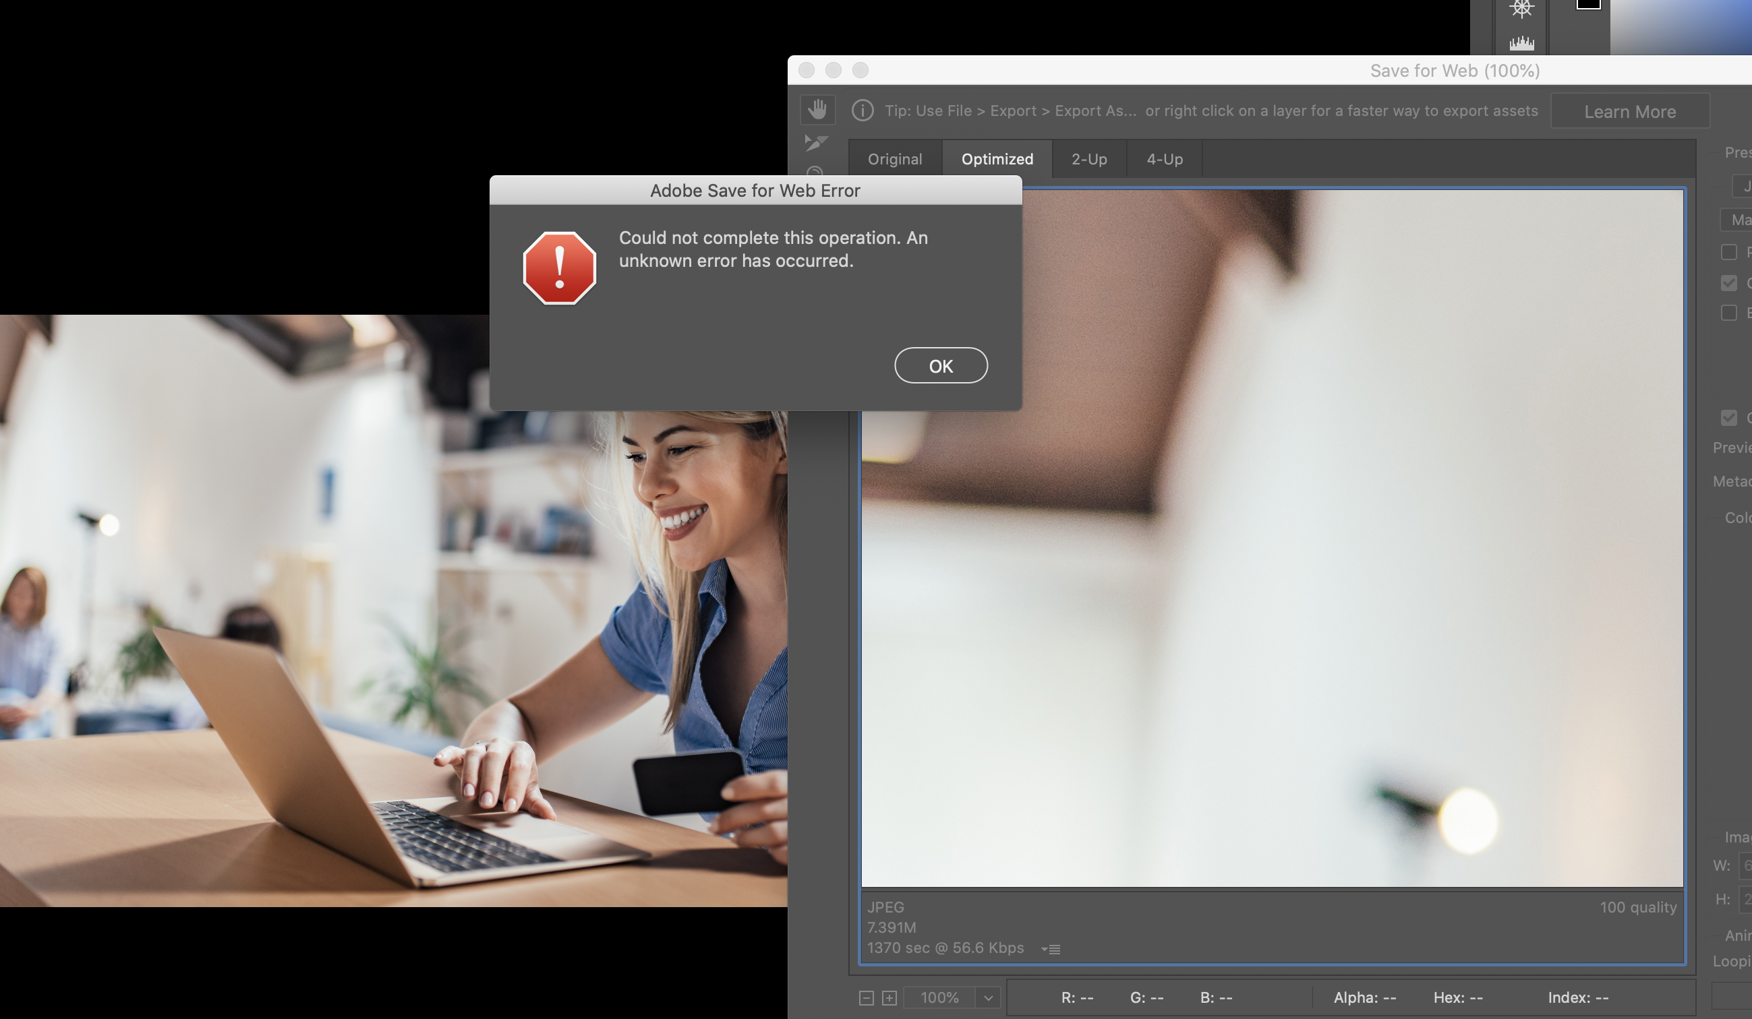Click the tip info icon

click(x=862, y=111)
